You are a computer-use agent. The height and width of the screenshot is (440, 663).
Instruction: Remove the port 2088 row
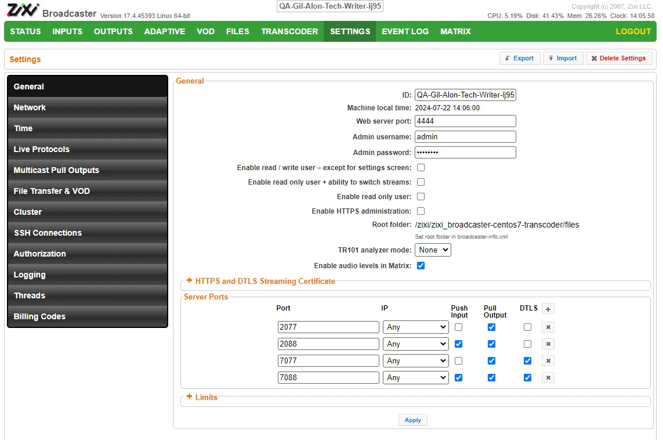click(x=548, y=344)
